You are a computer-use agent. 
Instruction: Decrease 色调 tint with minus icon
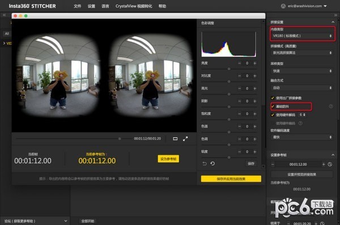coord(239,139)
